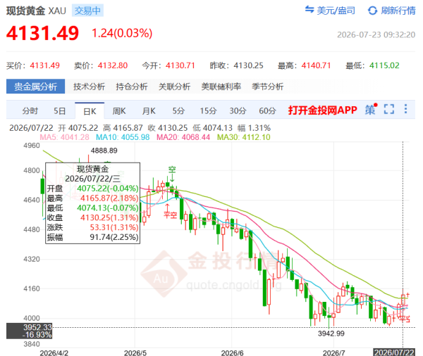Switch chart to 5日 view

pos(60,110)
